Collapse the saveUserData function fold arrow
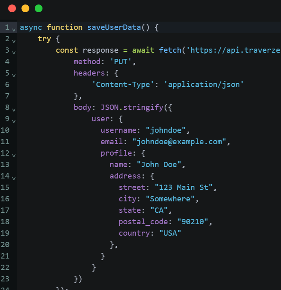This screenshot has width=281, height=290. pos(14,29)
